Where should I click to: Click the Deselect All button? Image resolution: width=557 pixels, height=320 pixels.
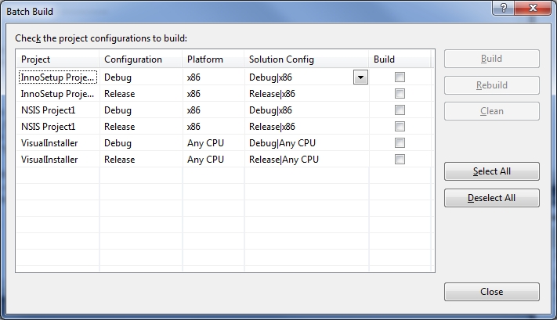pos(492,198)
